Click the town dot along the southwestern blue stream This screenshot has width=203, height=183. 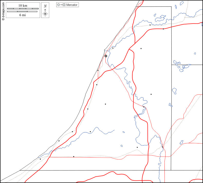pos(90,132)
